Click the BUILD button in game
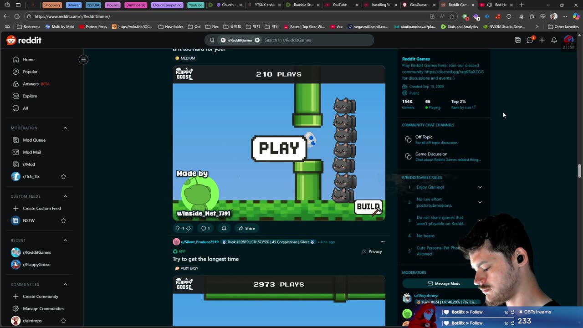Screen dimensions: 583x328 point(368,207)
